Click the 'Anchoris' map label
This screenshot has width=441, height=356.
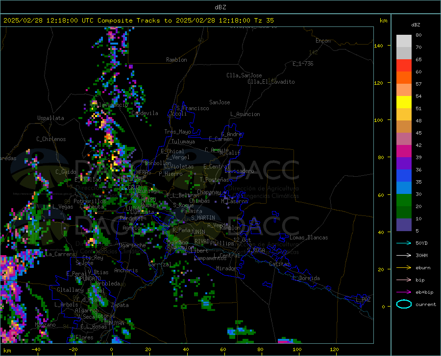pos(126,270)
